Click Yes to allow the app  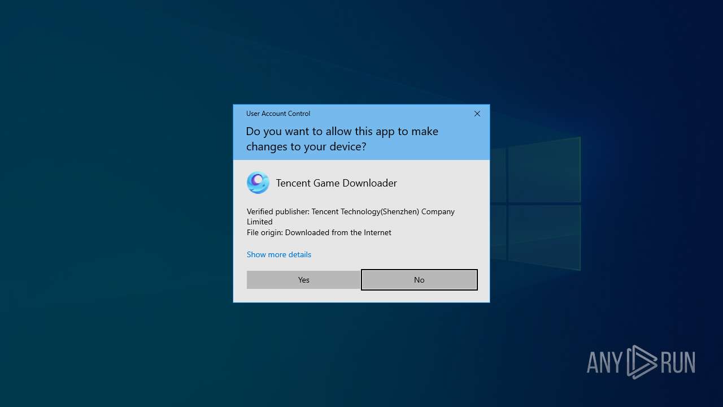tap(304, 280)
